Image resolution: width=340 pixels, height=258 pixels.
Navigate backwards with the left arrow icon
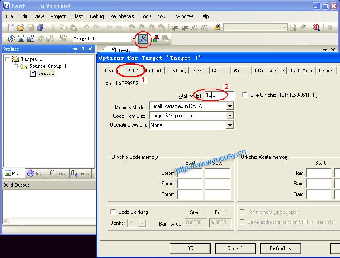click(x=109, y=27)
